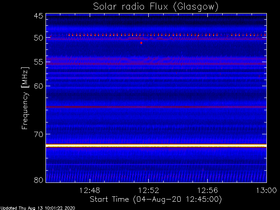Click the bright yellow band near 72 MHz
The image size is (280, 210).
[x=156, y=146]
